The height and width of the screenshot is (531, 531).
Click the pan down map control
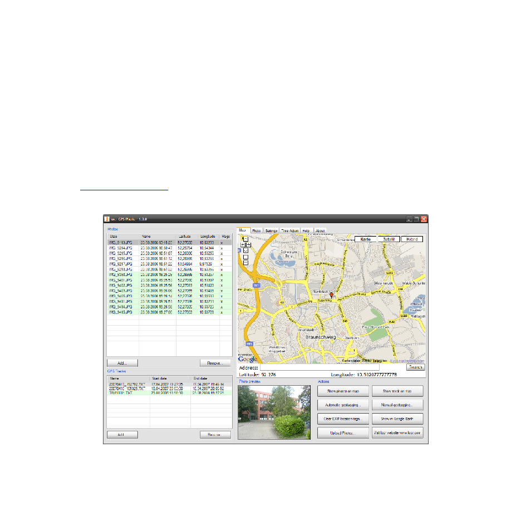[x=245, y=250]
